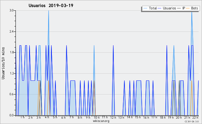Click the '16 h' x-axis label
Screen dimensions: 202x124
tap(146, 118)
